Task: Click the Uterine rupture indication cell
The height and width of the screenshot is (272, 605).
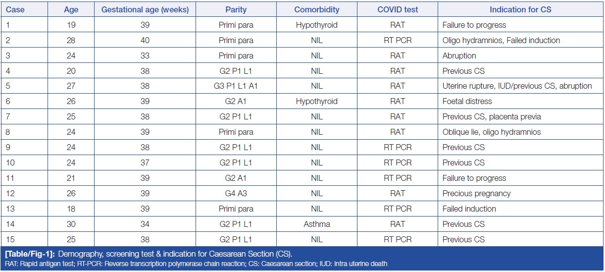Action: tap(517, 86)
